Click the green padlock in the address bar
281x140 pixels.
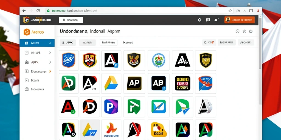click(48, 11)
